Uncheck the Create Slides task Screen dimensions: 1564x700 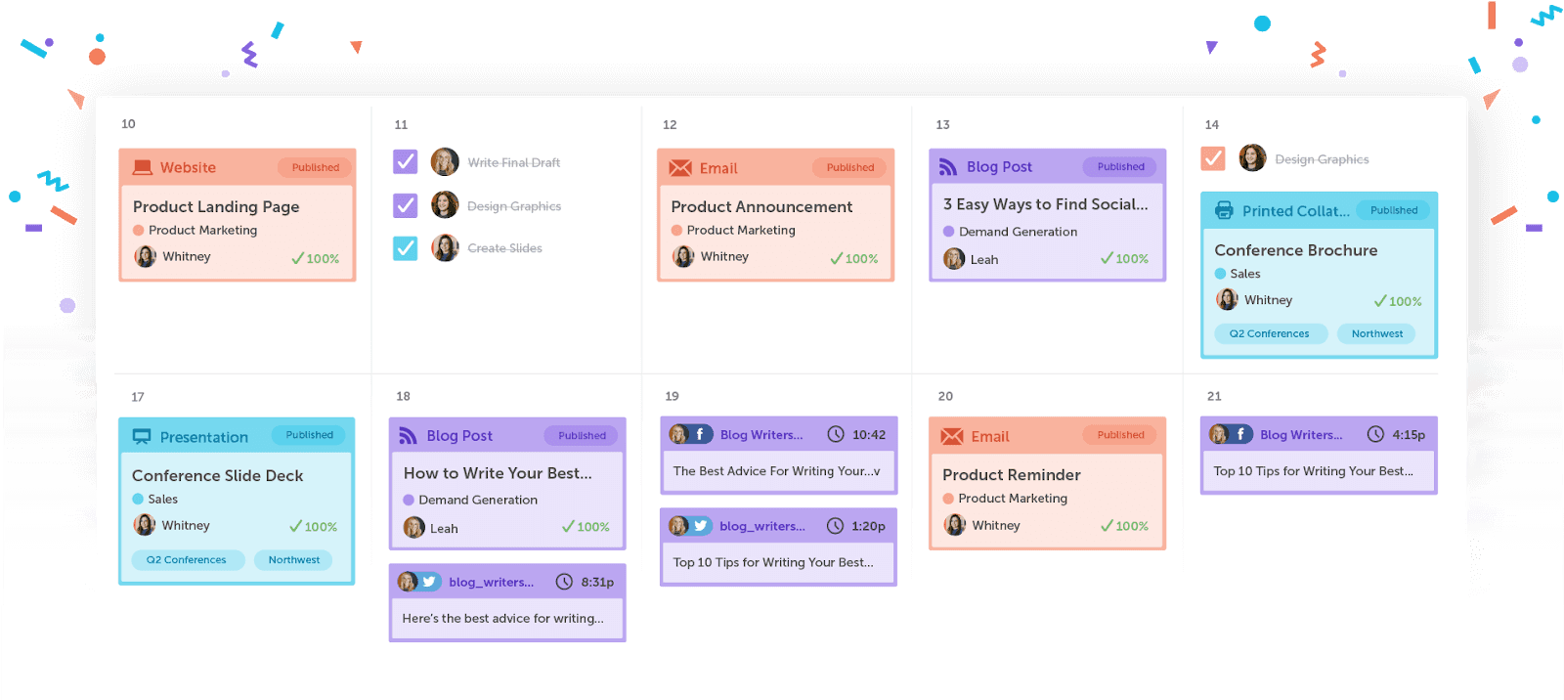click(x=405, y=248)
